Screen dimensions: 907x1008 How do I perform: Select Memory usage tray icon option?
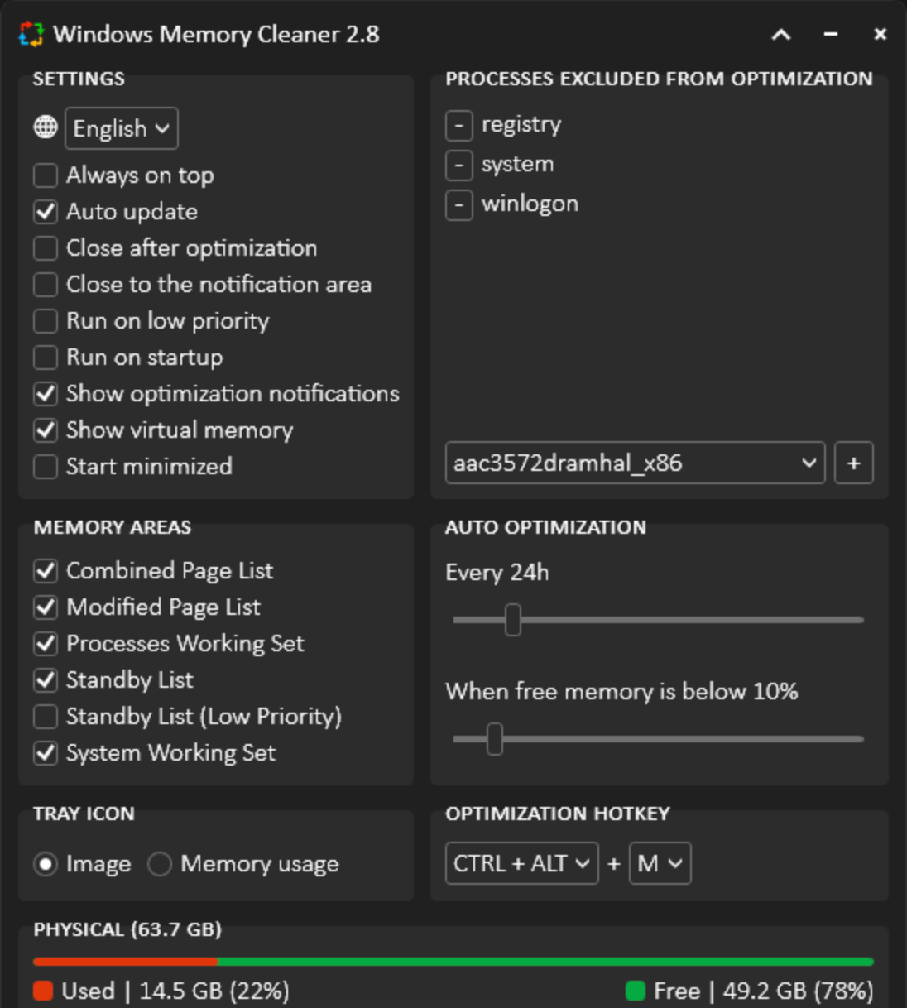pos(160,864)
